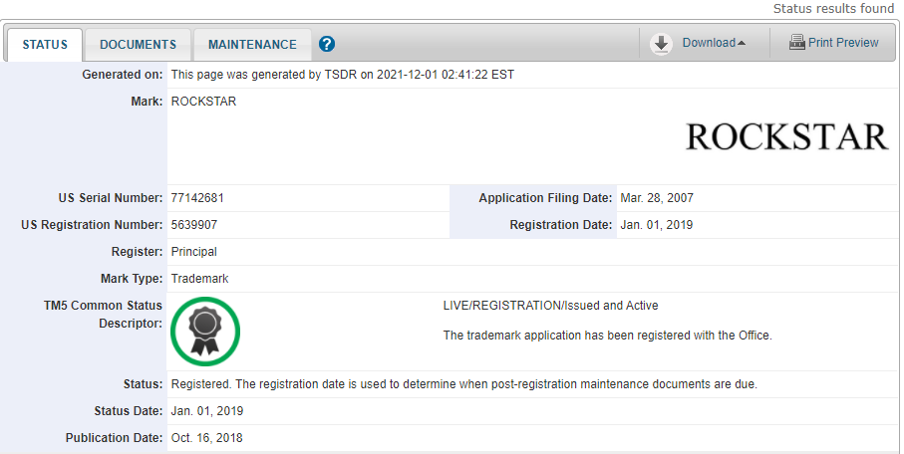Click the ROCKSTAR mark image

(x=786, y=136)
